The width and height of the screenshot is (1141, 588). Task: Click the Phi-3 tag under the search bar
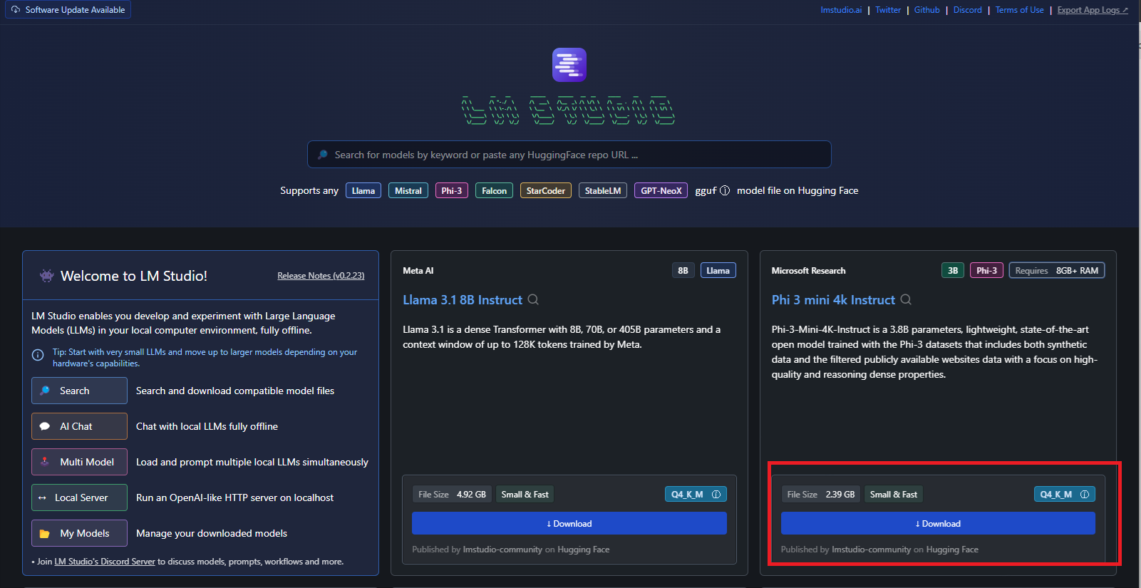452,190
